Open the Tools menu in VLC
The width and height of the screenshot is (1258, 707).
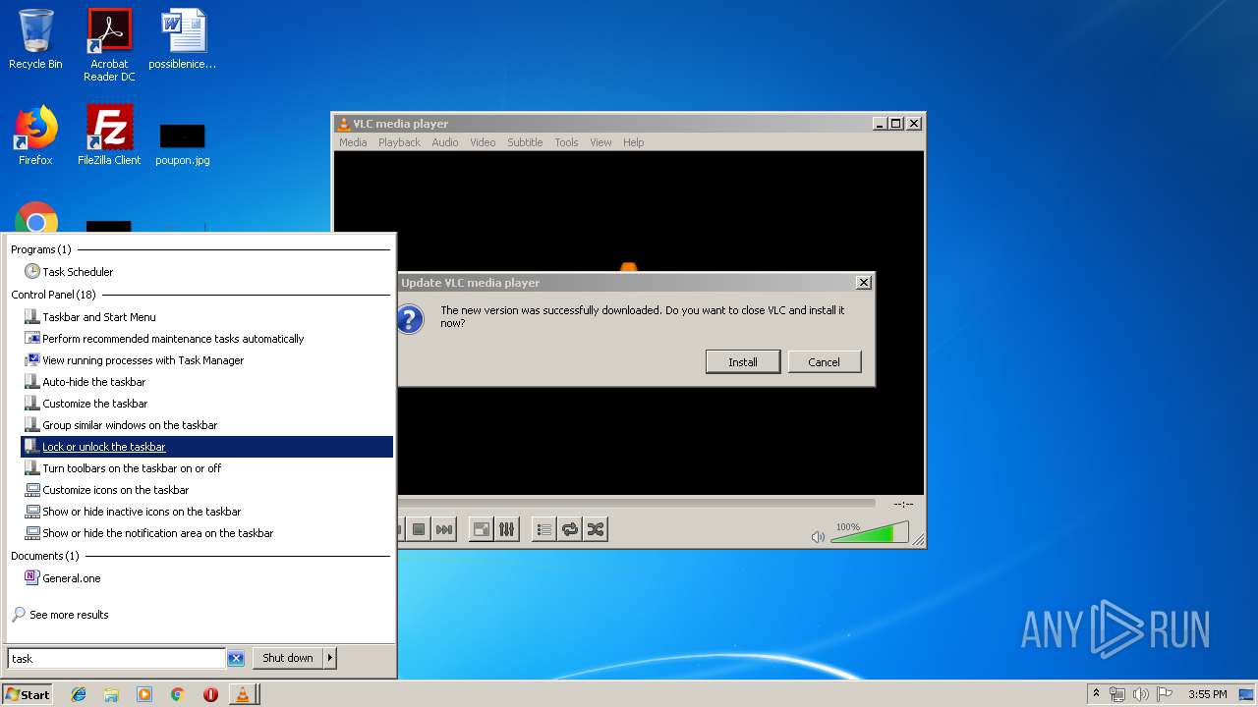(x=566, y=142)
